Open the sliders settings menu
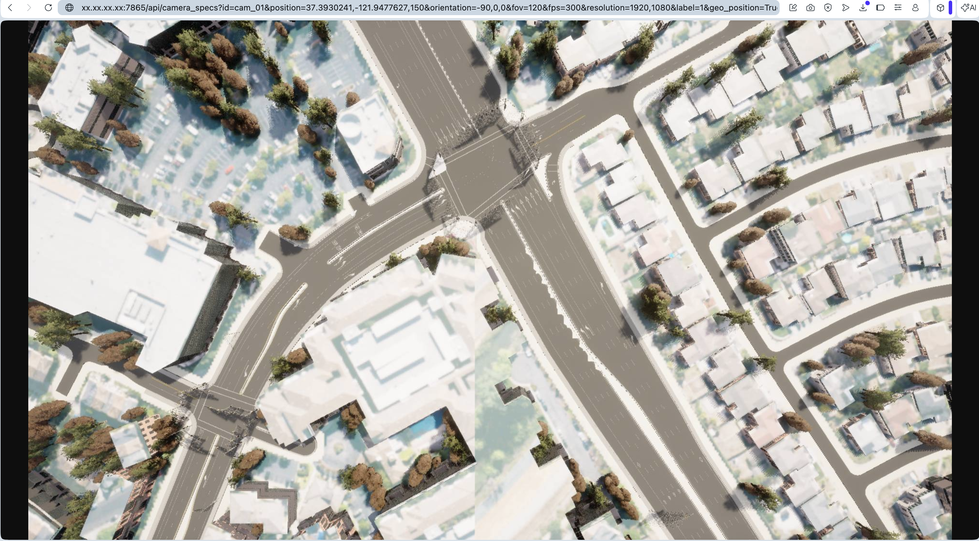The width and height of the screenshot is (979, 541). (898, 8)
